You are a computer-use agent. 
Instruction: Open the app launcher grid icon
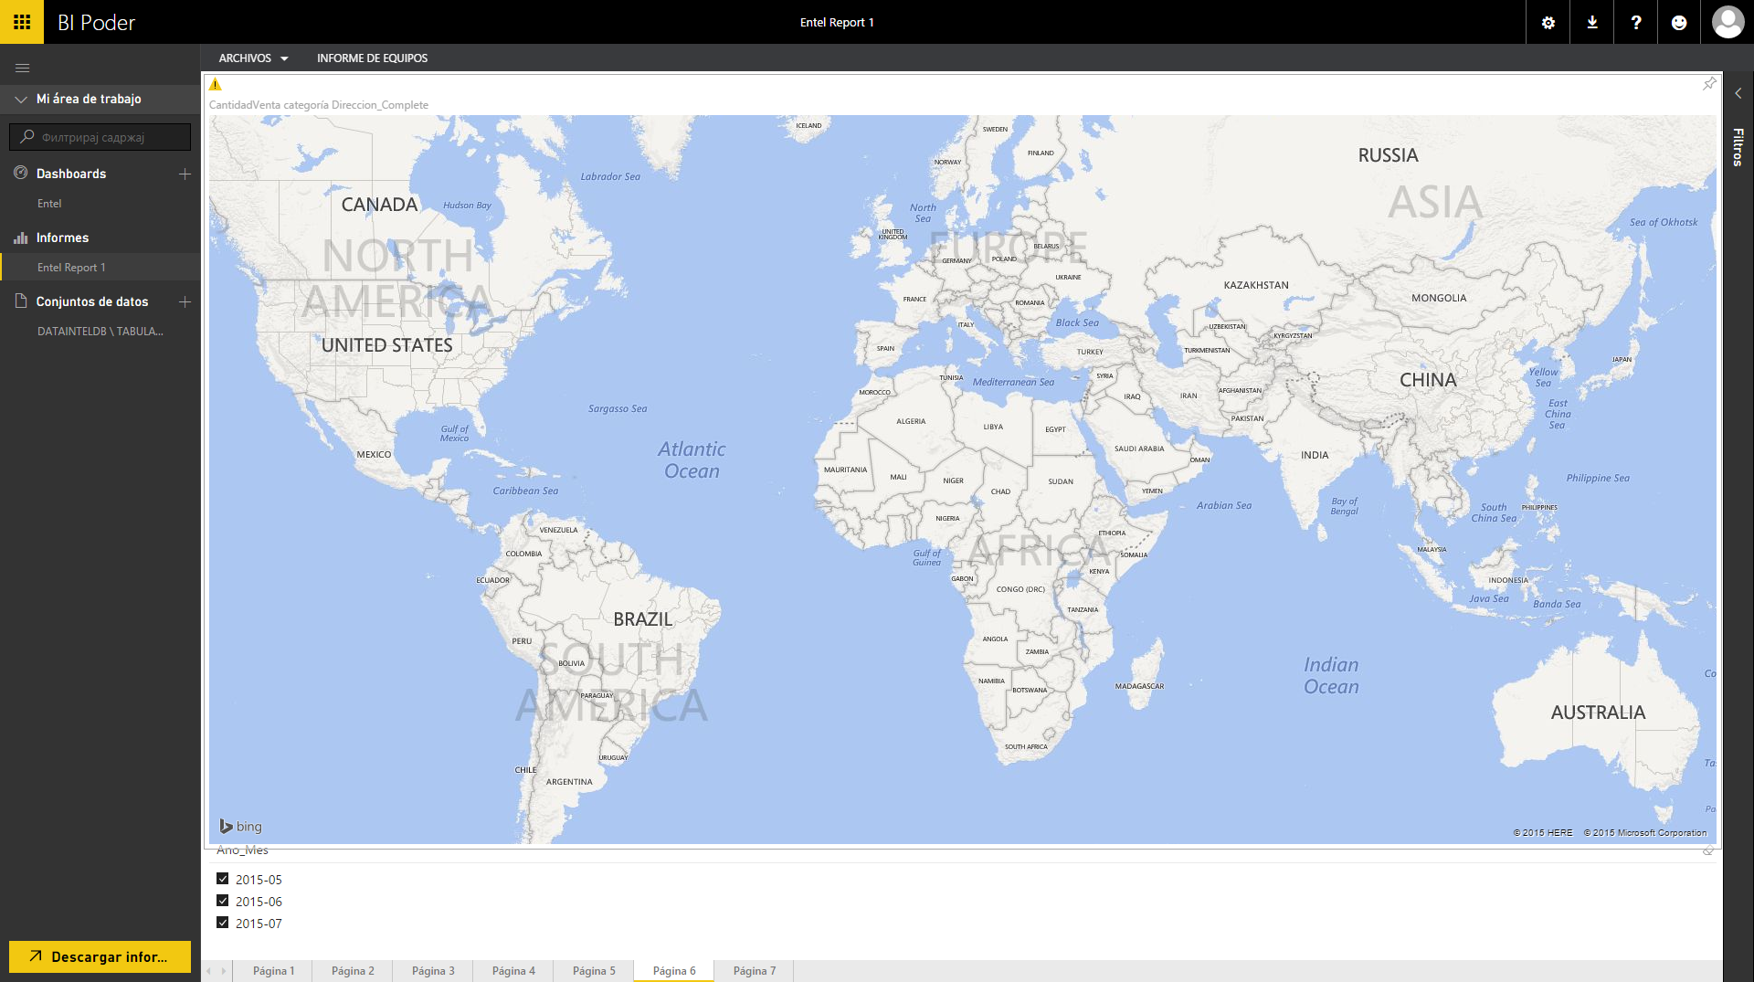(22, 22)
